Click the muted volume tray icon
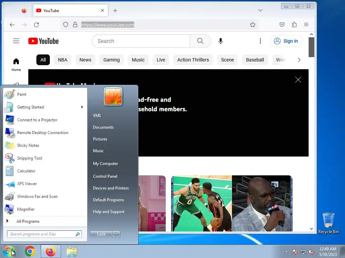This screenshot has width=345, height=258. (x=311, y=252)
